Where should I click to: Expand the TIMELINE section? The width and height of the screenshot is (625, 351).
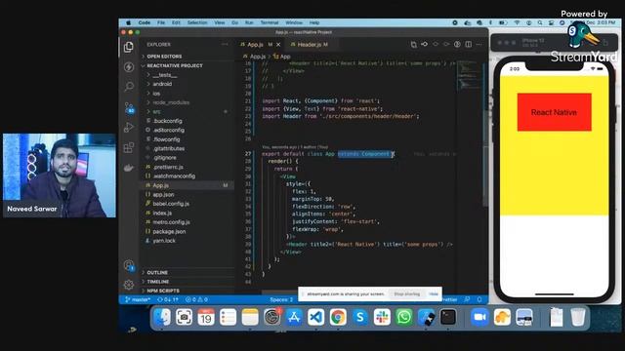coord(158,282)
